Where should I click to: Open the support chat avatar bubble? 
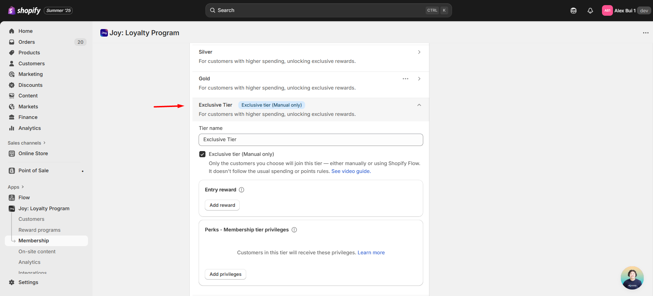pos(632,278)
